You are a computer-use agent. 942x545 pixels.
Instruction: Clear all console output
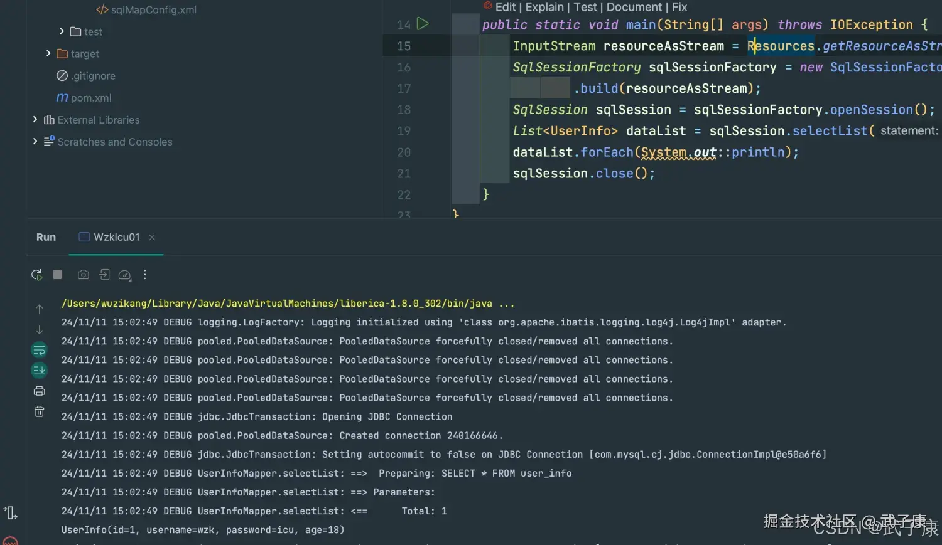pos(39,411)
